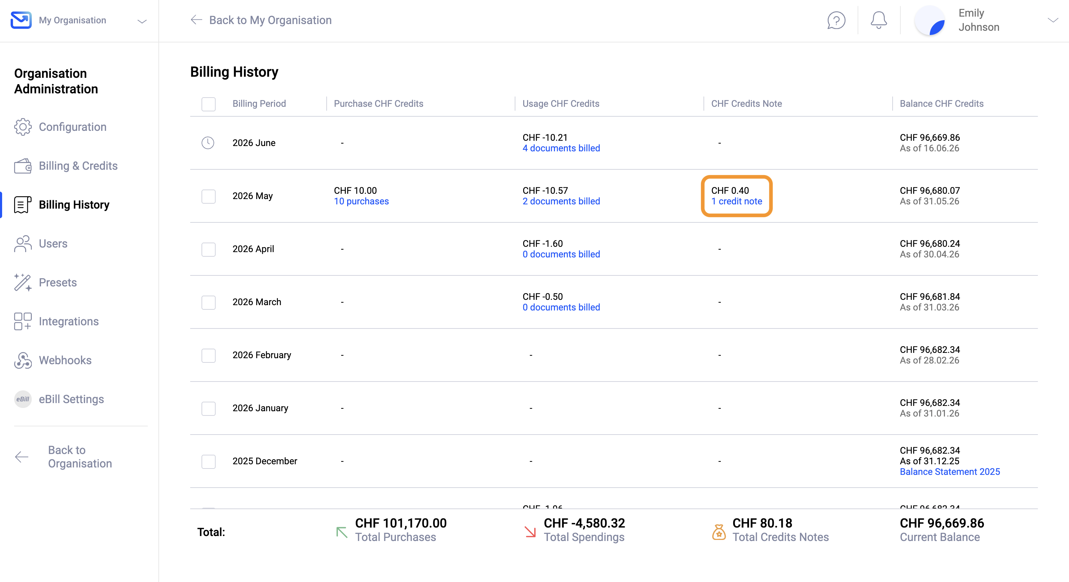Open the Balance Statement 2025 link

click(950, 472)
